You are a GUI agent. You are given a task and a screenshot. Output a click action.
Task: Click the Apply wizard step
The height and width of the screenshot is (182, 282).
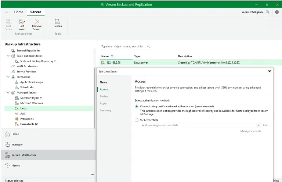point(103,103)
